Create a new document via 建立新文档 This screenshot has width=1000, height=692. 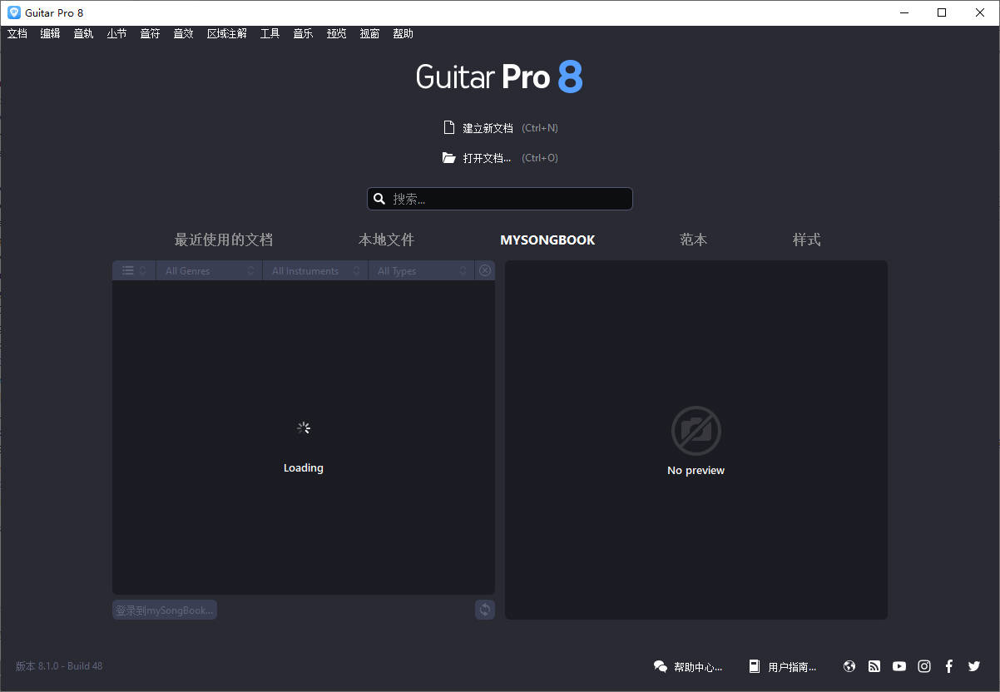coord(488,128)
